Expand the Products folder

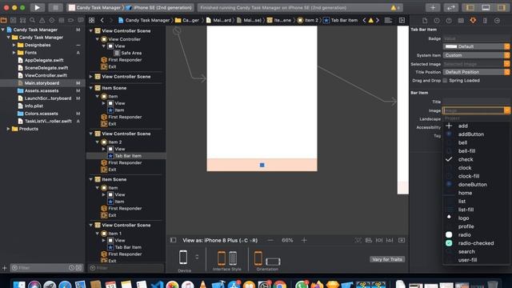8,129
